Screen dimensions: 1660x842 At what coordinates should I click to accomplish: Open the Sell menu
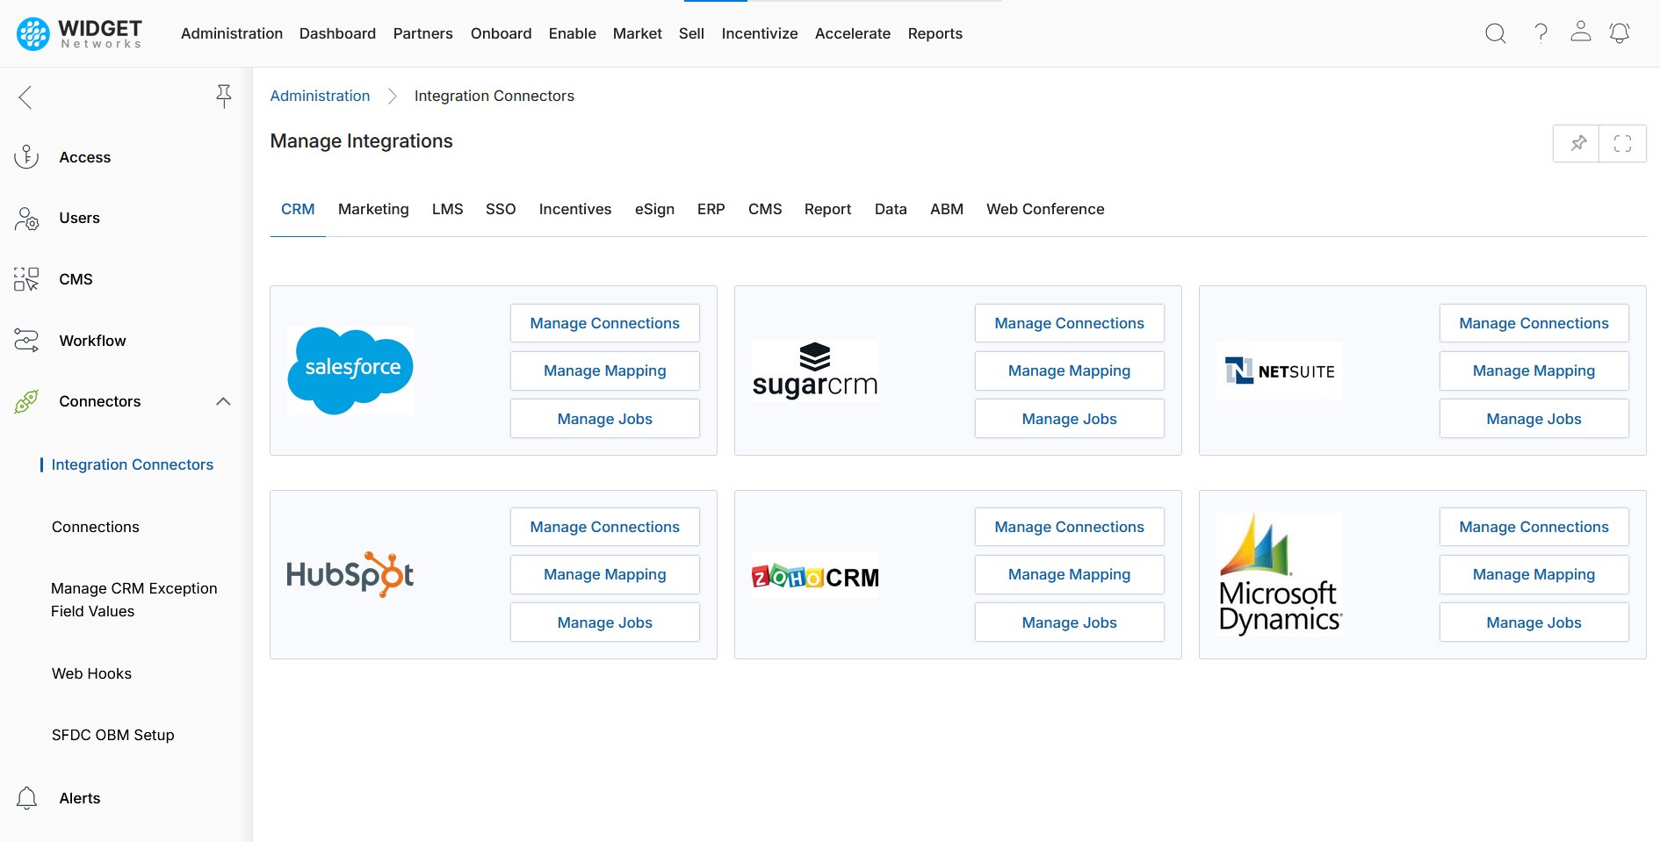(691, 33)
